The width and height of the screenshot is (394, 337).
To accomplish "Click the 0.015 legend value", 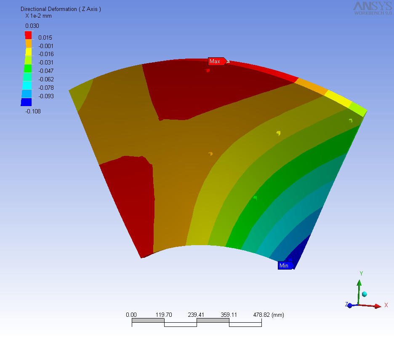I will tap(45, 37).
